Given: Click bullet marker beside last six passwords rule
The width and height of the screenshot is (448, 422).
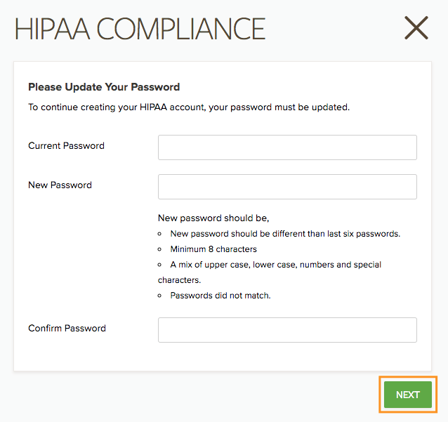Looking at the screenshot, I should [x=161, y=234].
